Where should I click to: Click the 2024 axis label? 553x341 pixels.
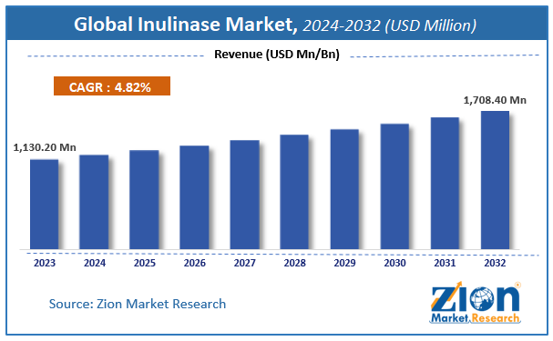tap(95, 263)
